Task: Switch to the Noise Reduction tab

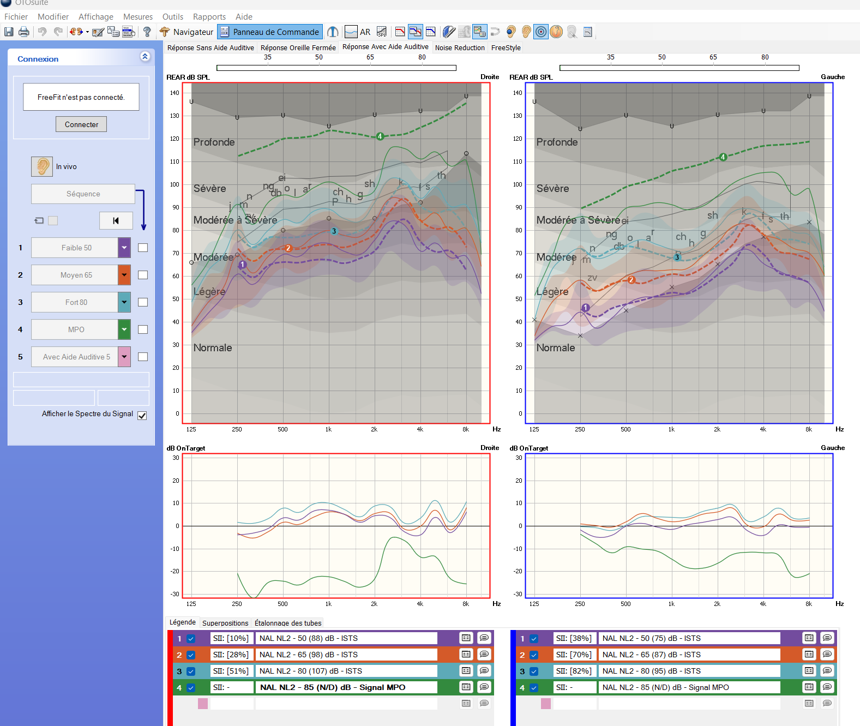Action: (460, 48)
